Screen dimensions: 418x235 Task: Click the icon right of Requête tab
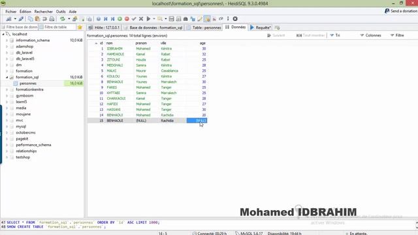[277, 27]
